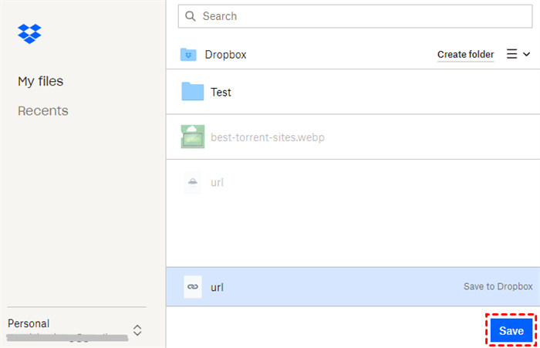
Task: Open the Personal account menu label
Action: [x=29, y=323]
